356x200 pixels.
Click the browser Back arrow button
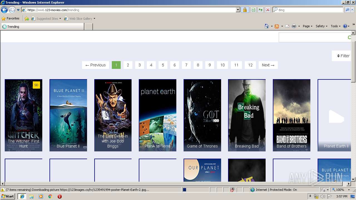tap(4, 10)
